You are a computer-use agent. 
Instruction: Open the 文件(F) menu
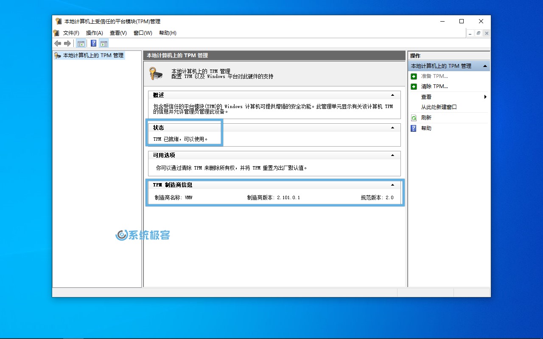tap(71, 33)
